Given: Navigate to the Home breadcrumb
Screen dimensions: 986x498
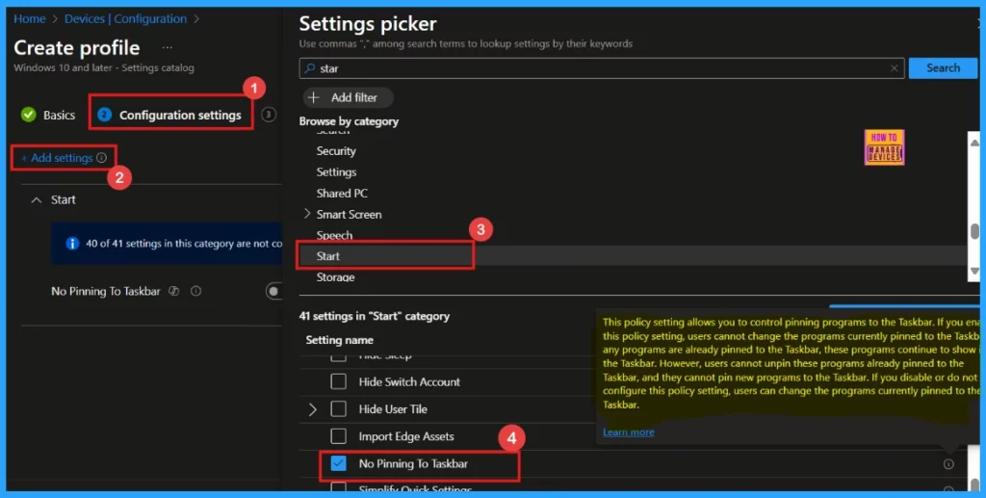Looking at the screenshot, I should [x=30, y=19].
